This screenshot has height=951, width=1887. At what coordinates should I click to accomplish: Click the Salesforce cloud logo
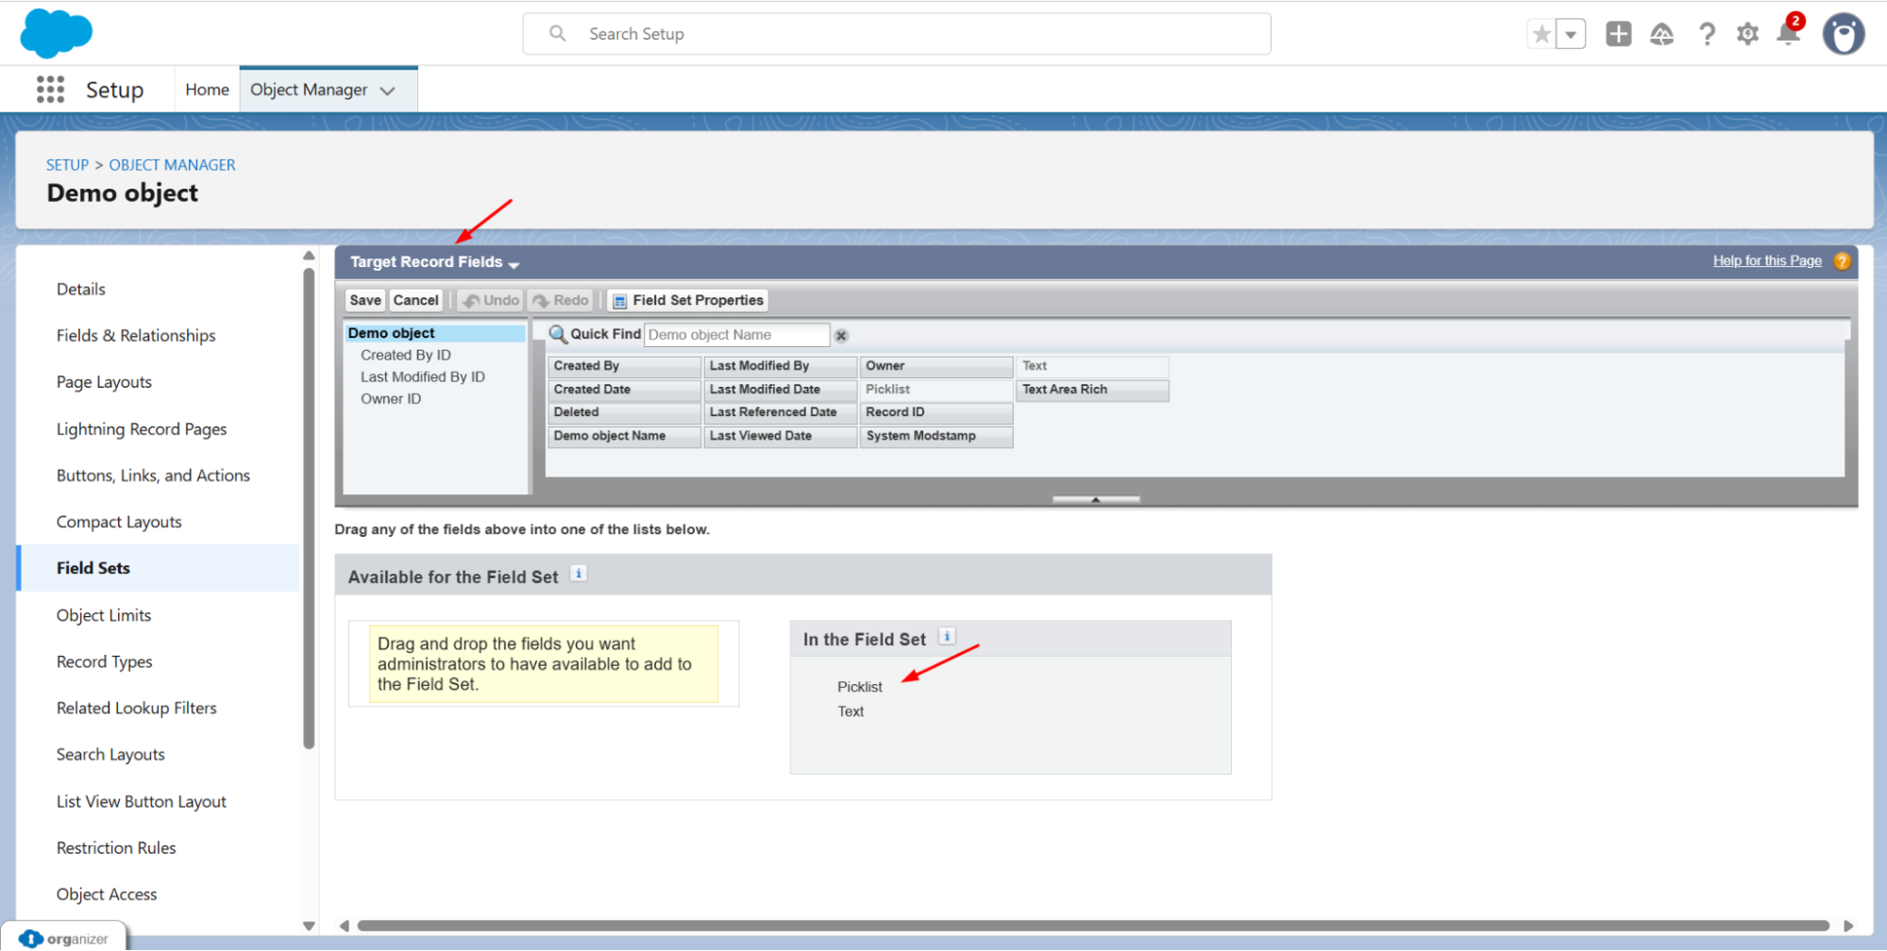point(56,34)
